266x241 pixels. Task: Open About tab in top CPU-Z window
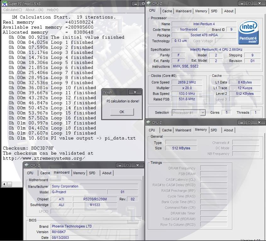229,11
